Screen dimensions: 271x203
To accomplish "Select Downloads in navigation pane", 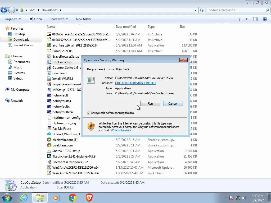I will (x=21, y=40).
